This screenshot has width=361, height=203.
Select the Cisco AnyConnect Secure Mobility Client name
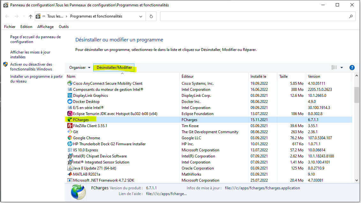tap(108, 83)
